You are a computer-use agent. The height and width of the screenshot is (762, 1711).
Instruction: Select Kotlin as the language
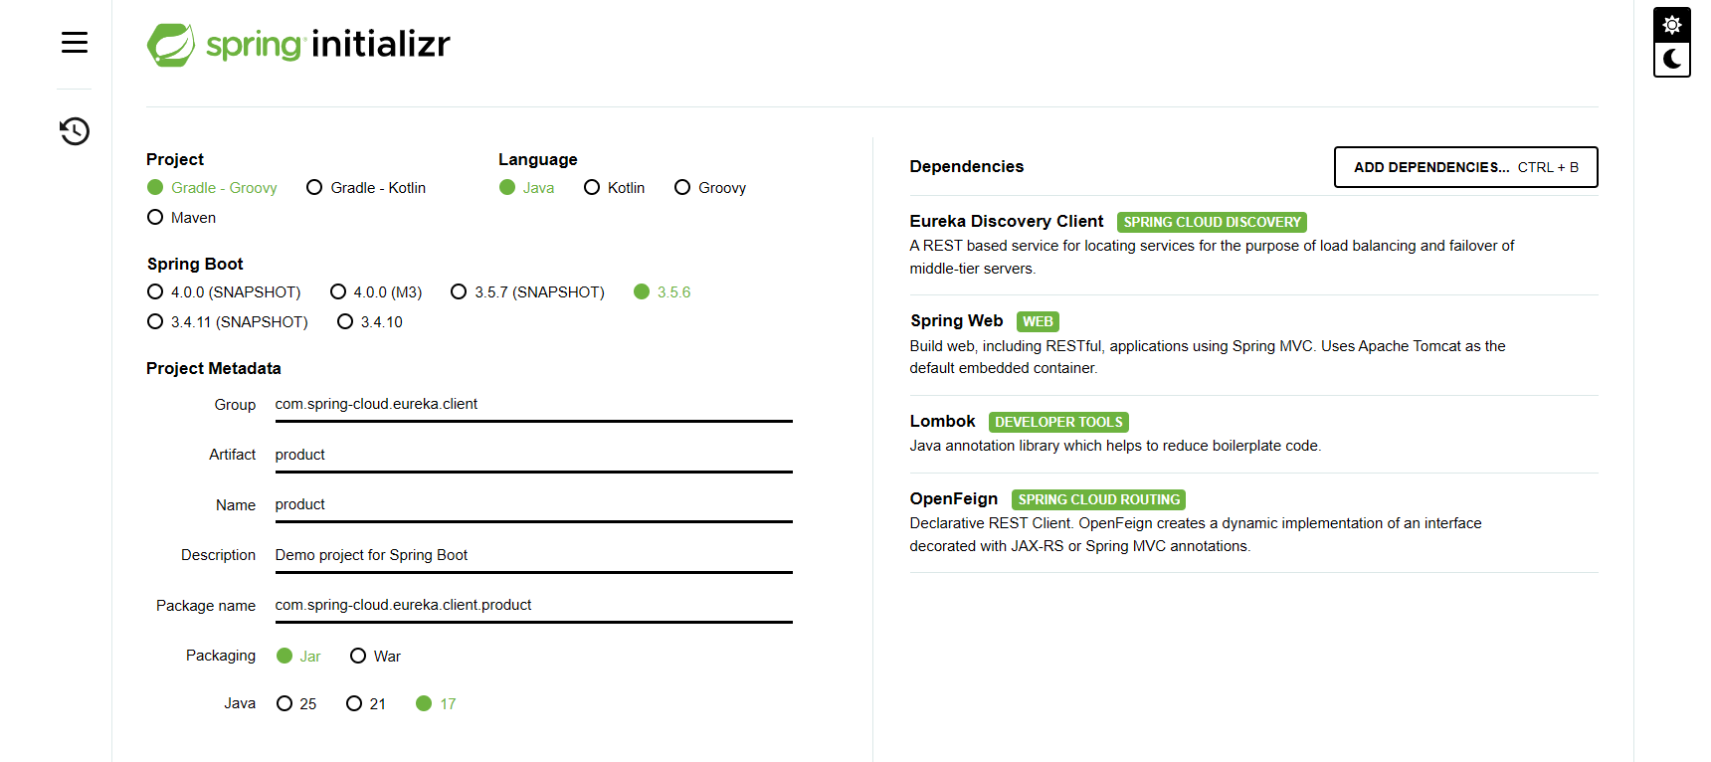coord(615,188)
